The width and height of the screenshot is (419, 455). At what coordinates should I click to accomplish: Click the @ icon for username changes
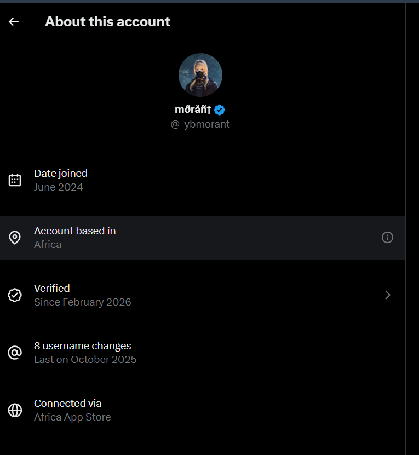tap(15, 353)
